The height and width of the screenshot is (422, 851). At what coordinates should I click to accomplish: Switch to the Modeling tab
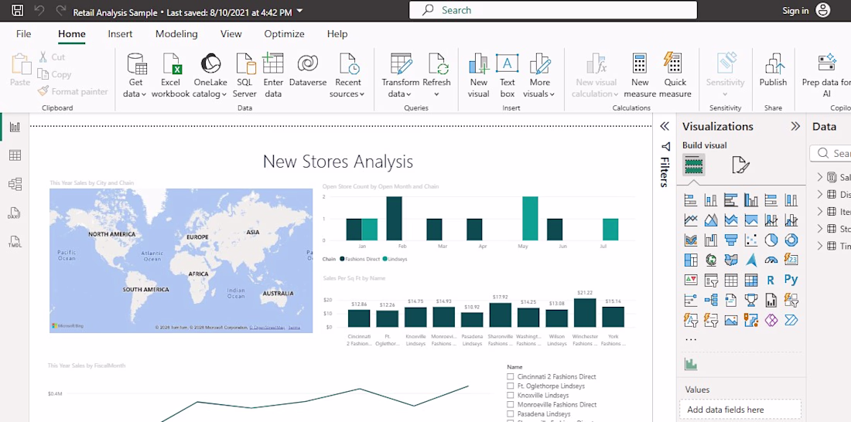pyautogui.click(x=176, y=34)
